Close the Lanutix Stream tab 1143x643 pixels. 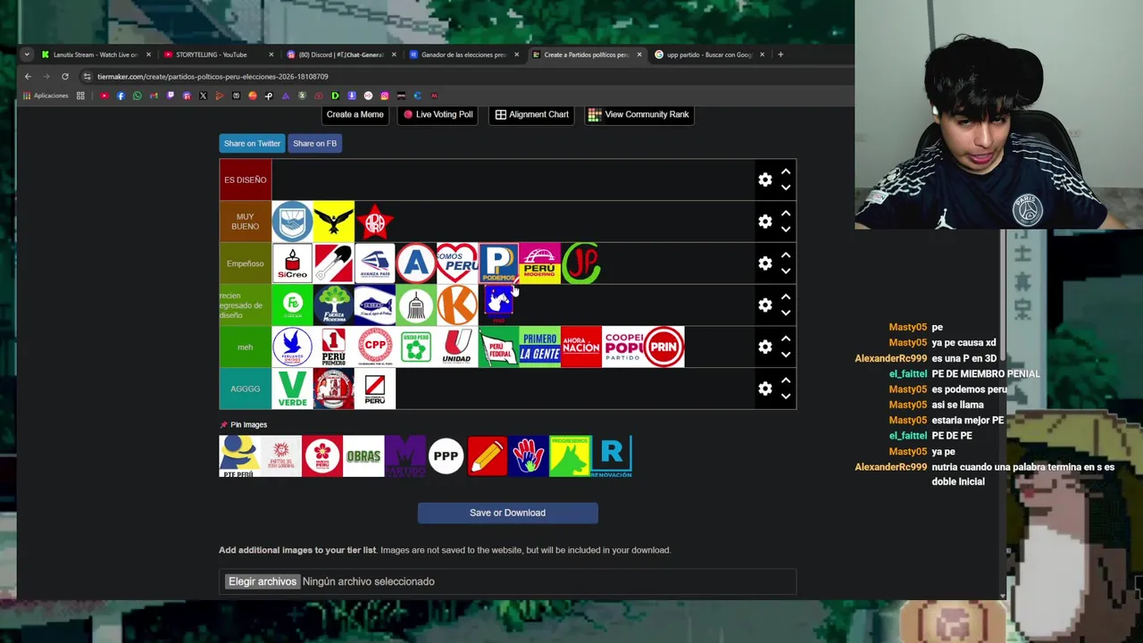[x=148, y=54]
